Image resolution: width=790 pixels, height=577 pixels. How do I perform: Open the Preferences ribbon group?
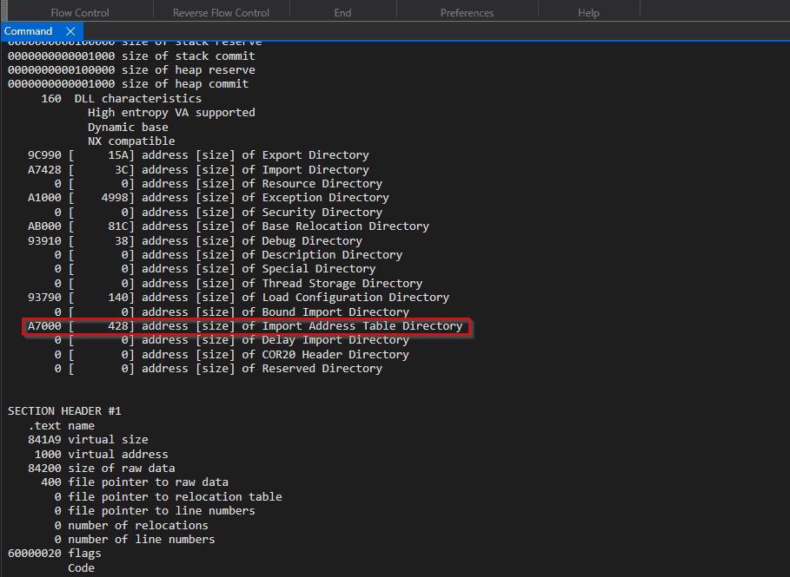[x=467, y=12]
